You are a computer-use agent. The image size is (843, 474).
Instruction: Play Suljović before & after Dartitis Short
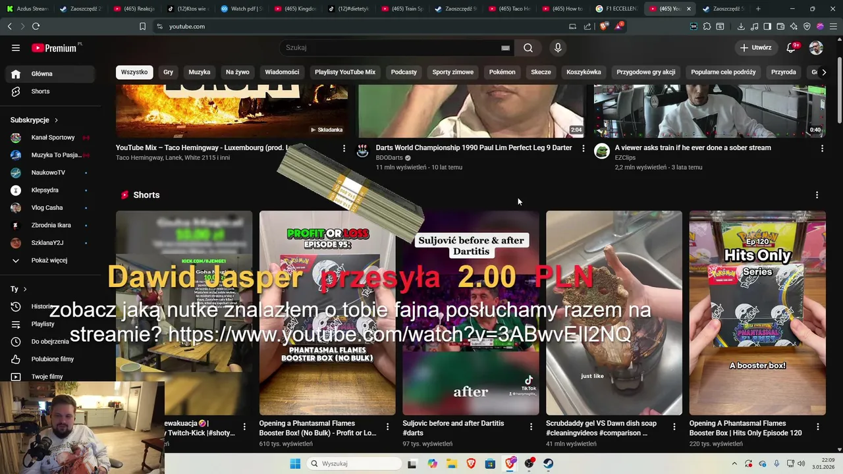click(x=471, y=313)
